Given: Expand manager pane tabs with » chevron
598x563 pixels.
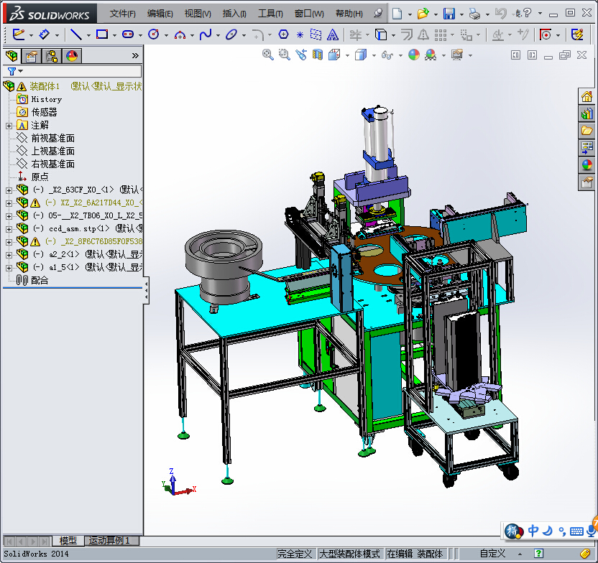Looking at the screenshot, I should pyautogui.click(x=135, y=55).
